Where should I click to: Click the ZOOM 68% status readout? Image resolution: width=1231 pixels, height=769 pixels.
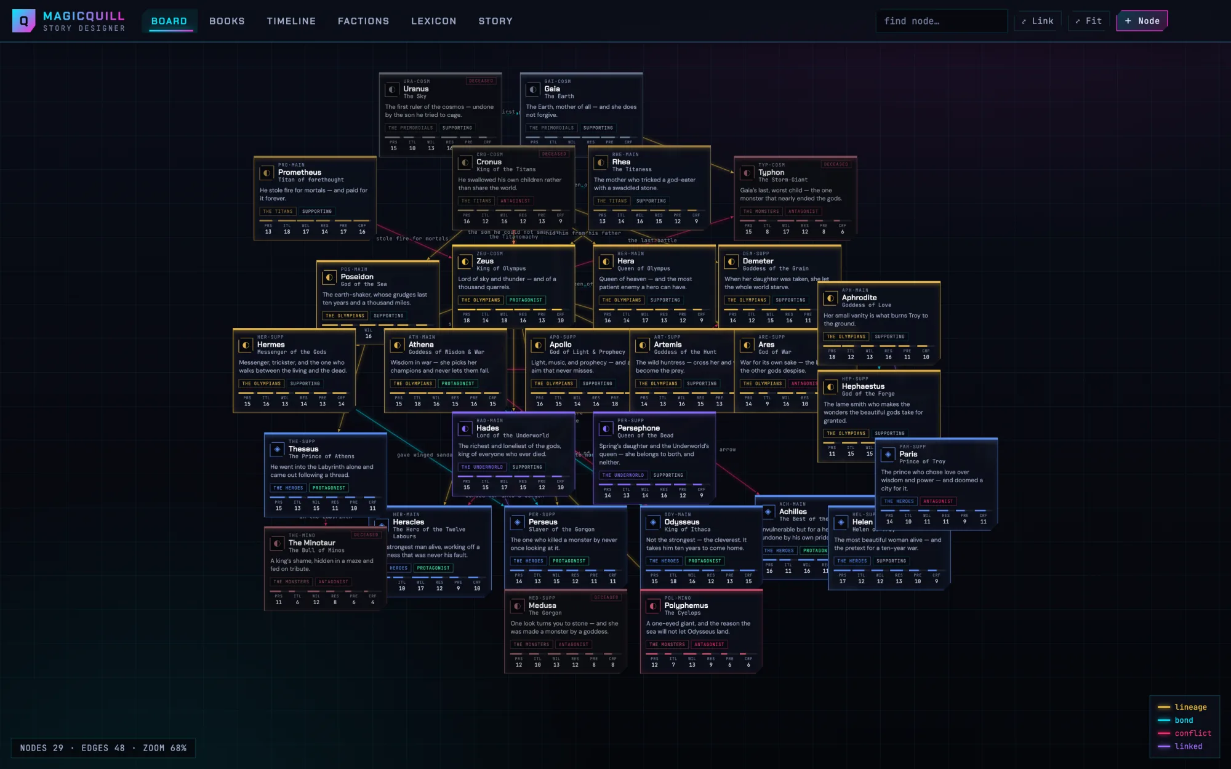coord(164,748)
